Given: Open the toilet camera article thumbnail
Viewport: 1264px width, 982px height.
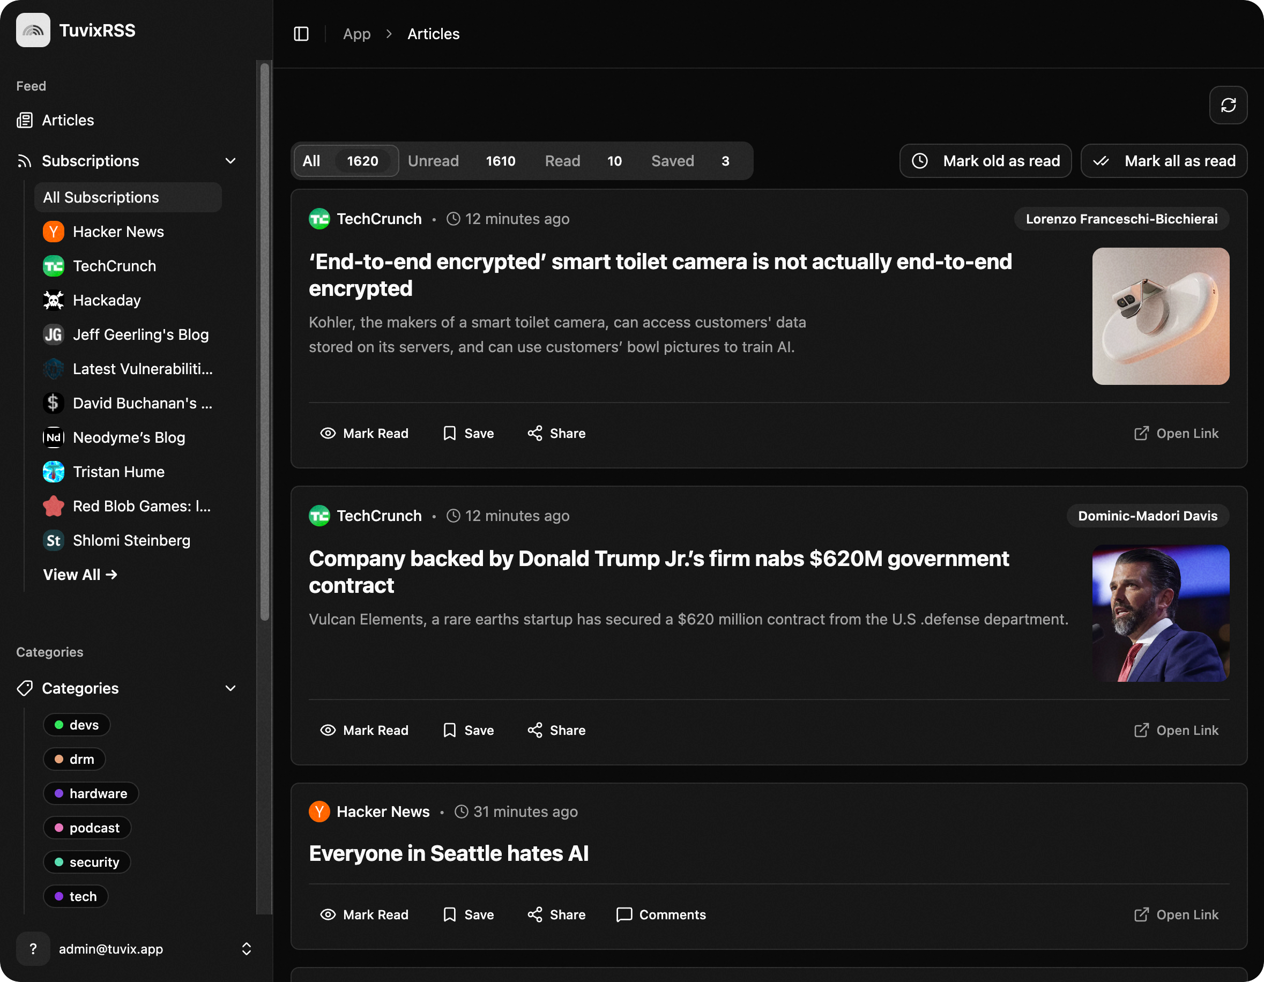Looking at the screenshot, I should coord(1160,316).
